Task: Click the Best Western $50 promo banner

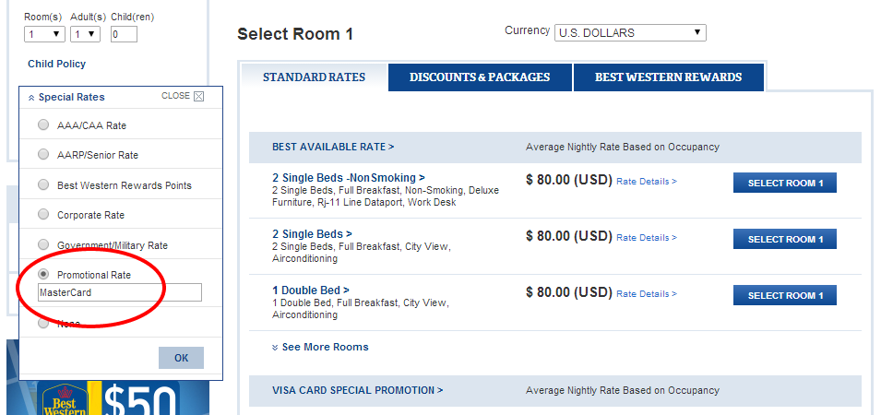Action: coord(108,397)
